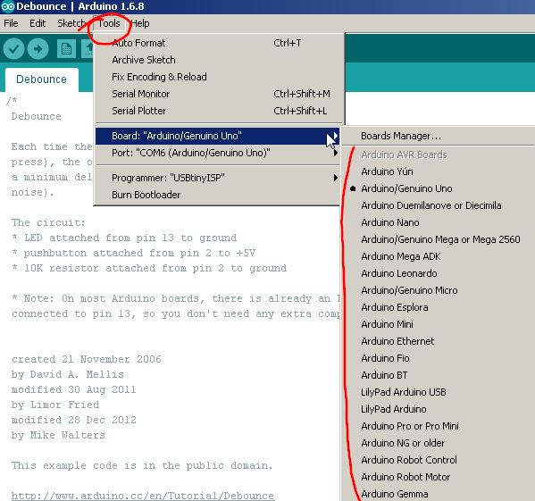
Task: Click '10K resistor attached from pin 2' line
Action: [149, 268]
